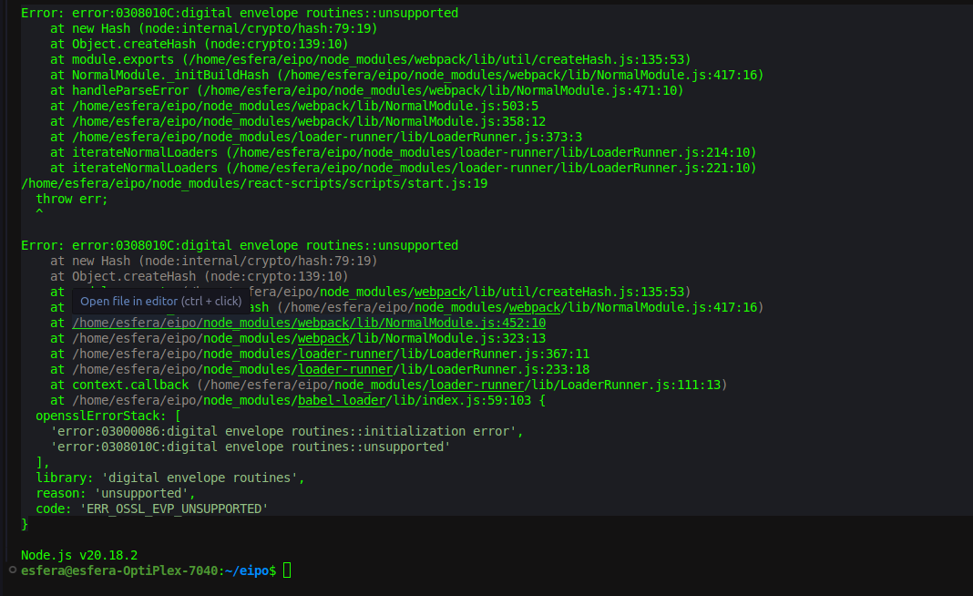The image size is (973, 596).
Task: Click the terminal cursor after eipo$ prompt
Action: (x=287, y=570)
